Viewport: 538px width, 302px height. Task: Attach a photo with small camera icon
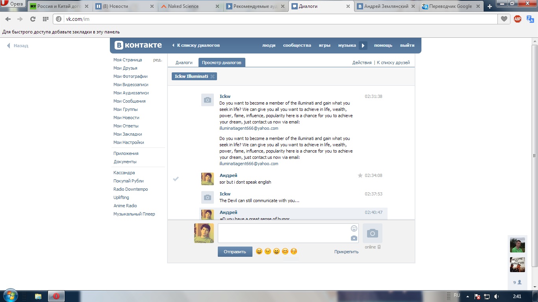[354, 238]
